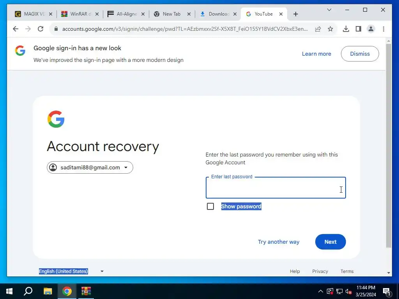Close the MAGIX VE tab
The image size is (399, 299).
click(51, 14)
